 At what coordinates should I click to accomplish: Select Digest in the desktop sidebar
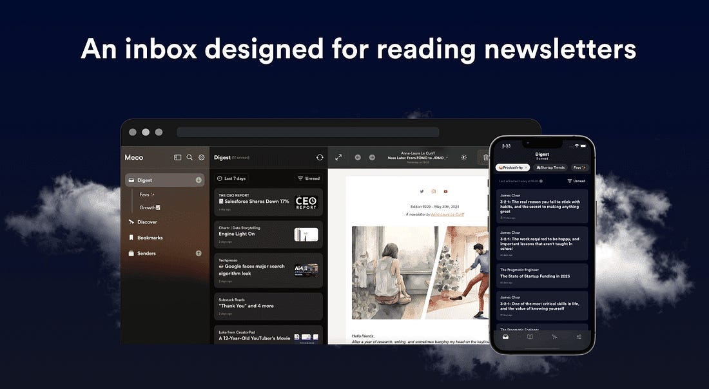tap(164, 180)
